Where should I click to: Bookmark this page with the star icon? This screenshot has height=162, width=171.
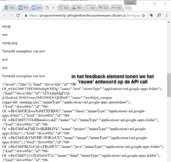pos(143,16)
